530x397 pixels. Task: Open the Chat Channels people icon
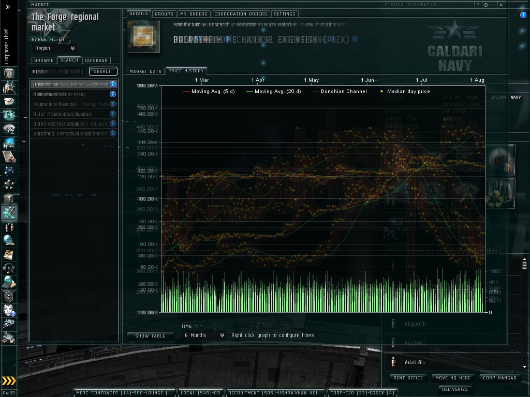(9, 226)
